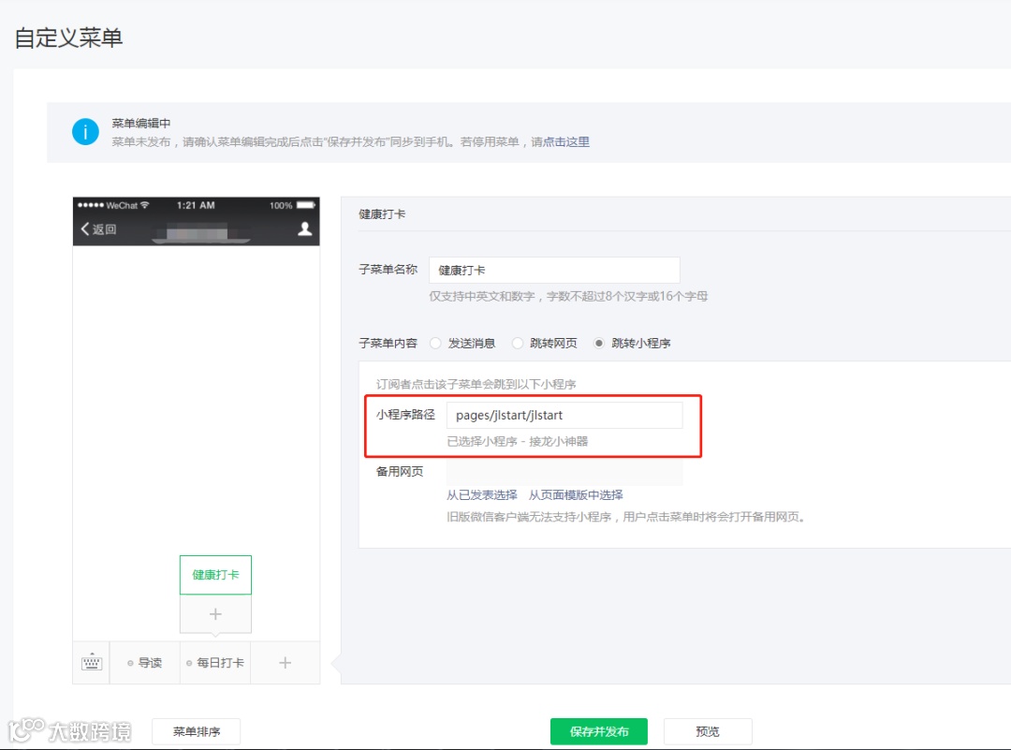Click the plus icon above 健康打卡 submenu

[215, 614]
